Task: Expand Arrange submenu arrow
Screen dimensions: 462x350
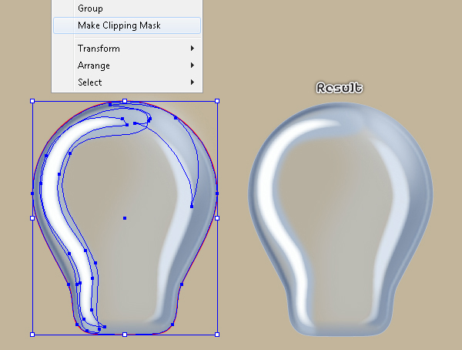Action: 192,65
